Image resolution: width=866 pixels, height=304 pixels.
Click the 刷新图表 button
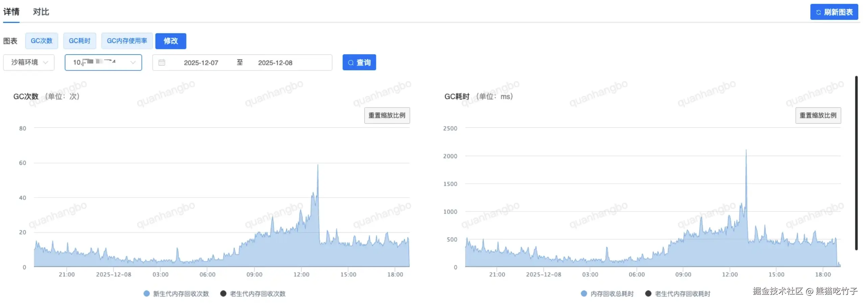click(834, 12)
